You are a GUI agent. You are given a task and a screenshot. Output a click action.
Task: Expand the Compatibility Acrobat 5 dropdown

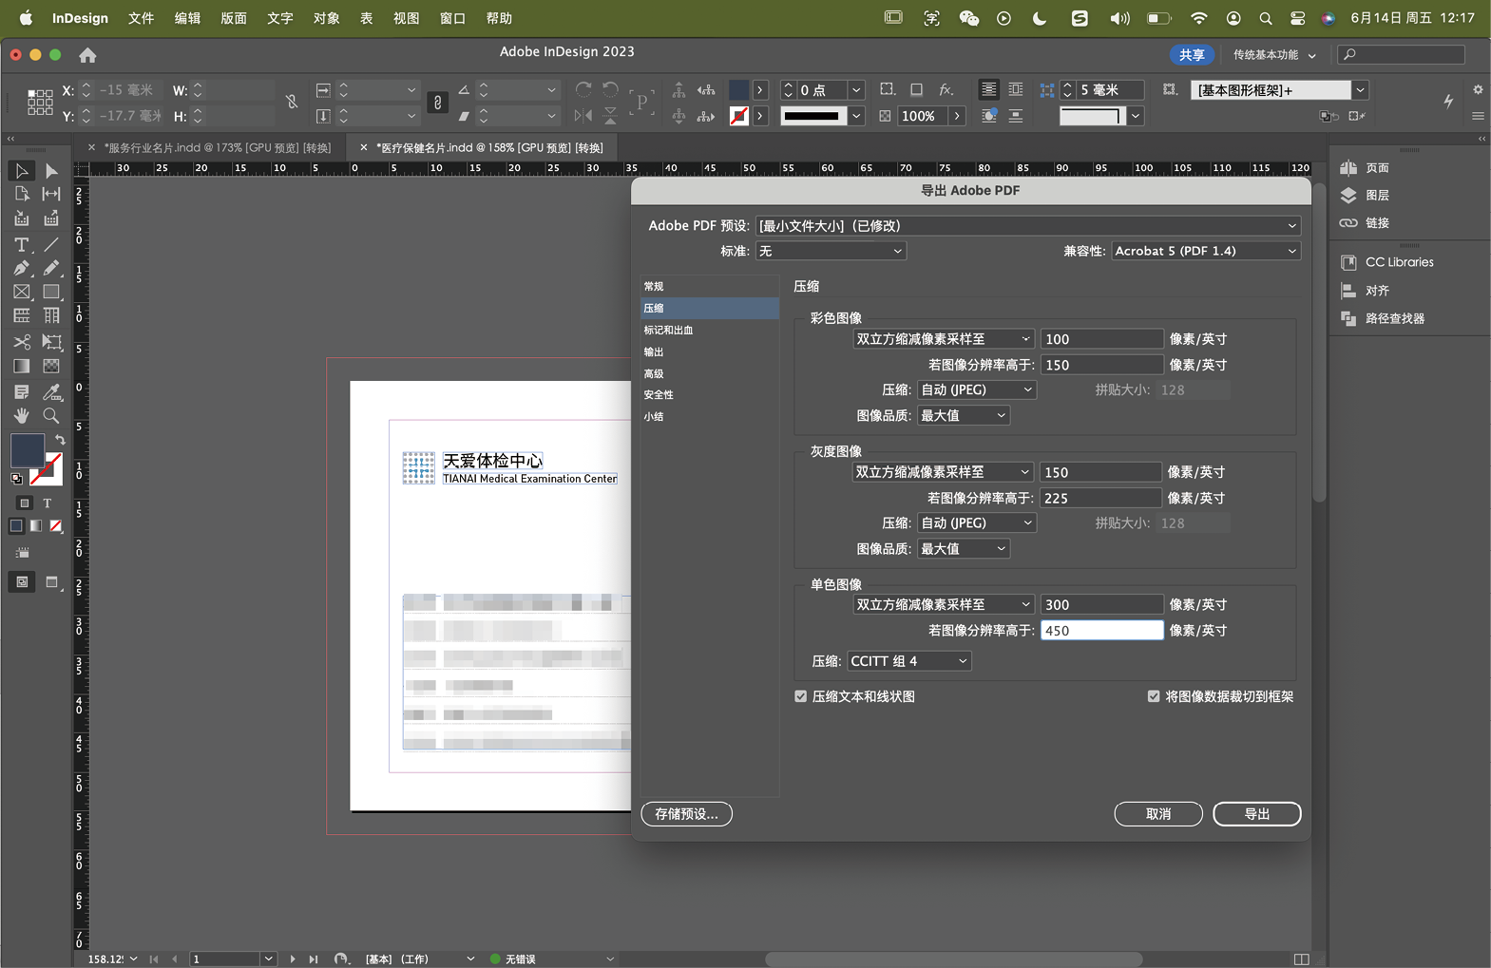tap(1205, 251)
